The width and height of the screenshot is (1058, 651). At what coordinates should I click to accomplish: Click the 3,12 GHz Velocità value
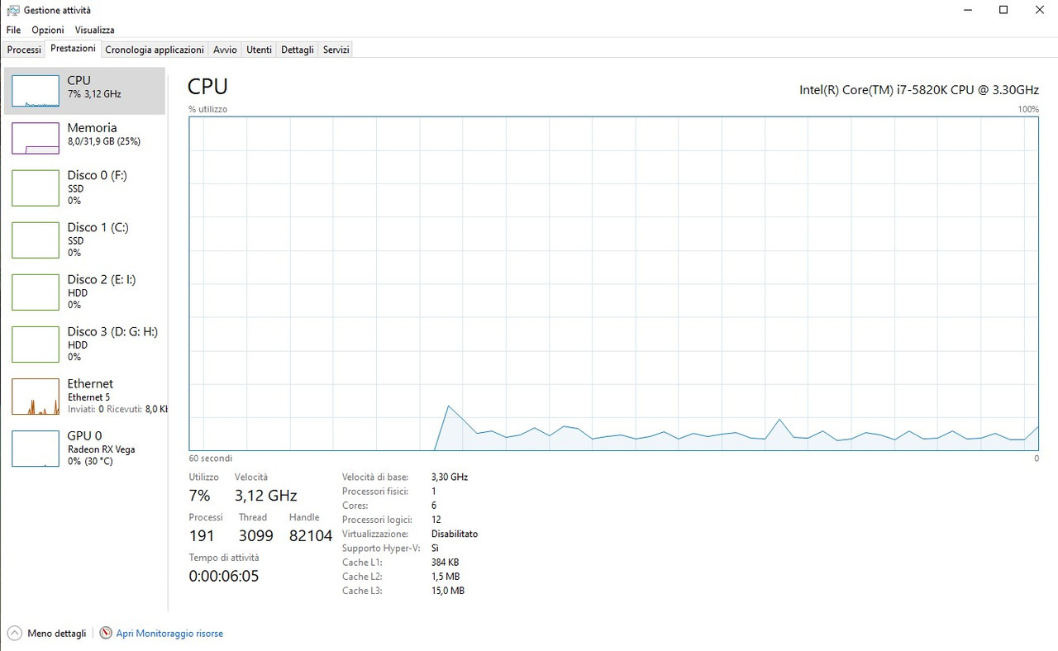(265, 496)
